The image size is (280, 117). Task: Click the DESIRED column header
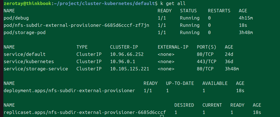pos(184,105)
